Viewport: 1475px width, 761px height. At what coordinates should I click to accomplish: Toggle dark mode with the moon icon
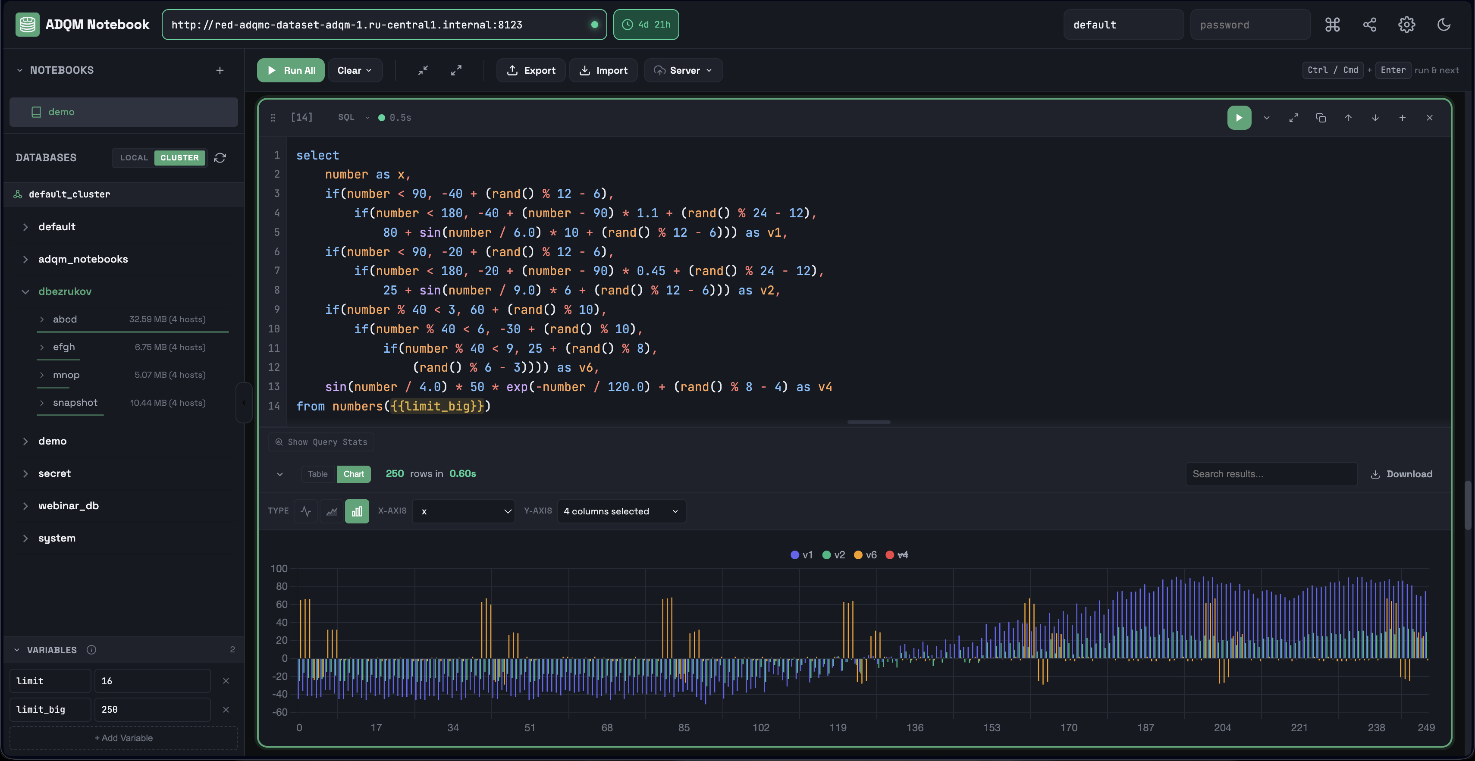point(1444,25)
